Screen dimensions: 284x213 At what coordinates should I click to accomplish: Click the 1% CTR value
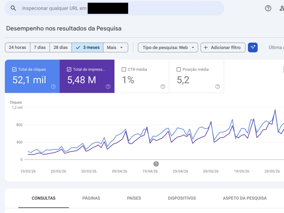coord(128,80)
